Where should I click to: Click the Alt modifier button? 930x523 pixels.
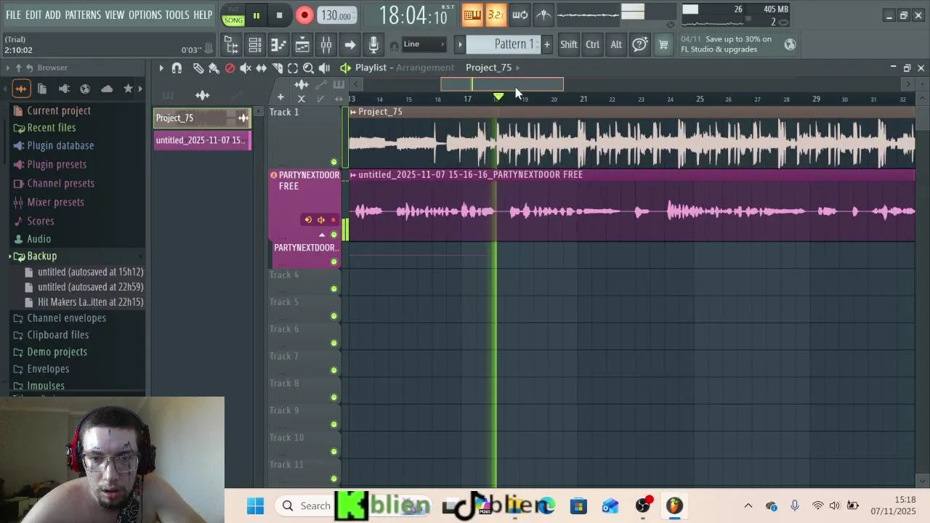[x=616, y=44]
